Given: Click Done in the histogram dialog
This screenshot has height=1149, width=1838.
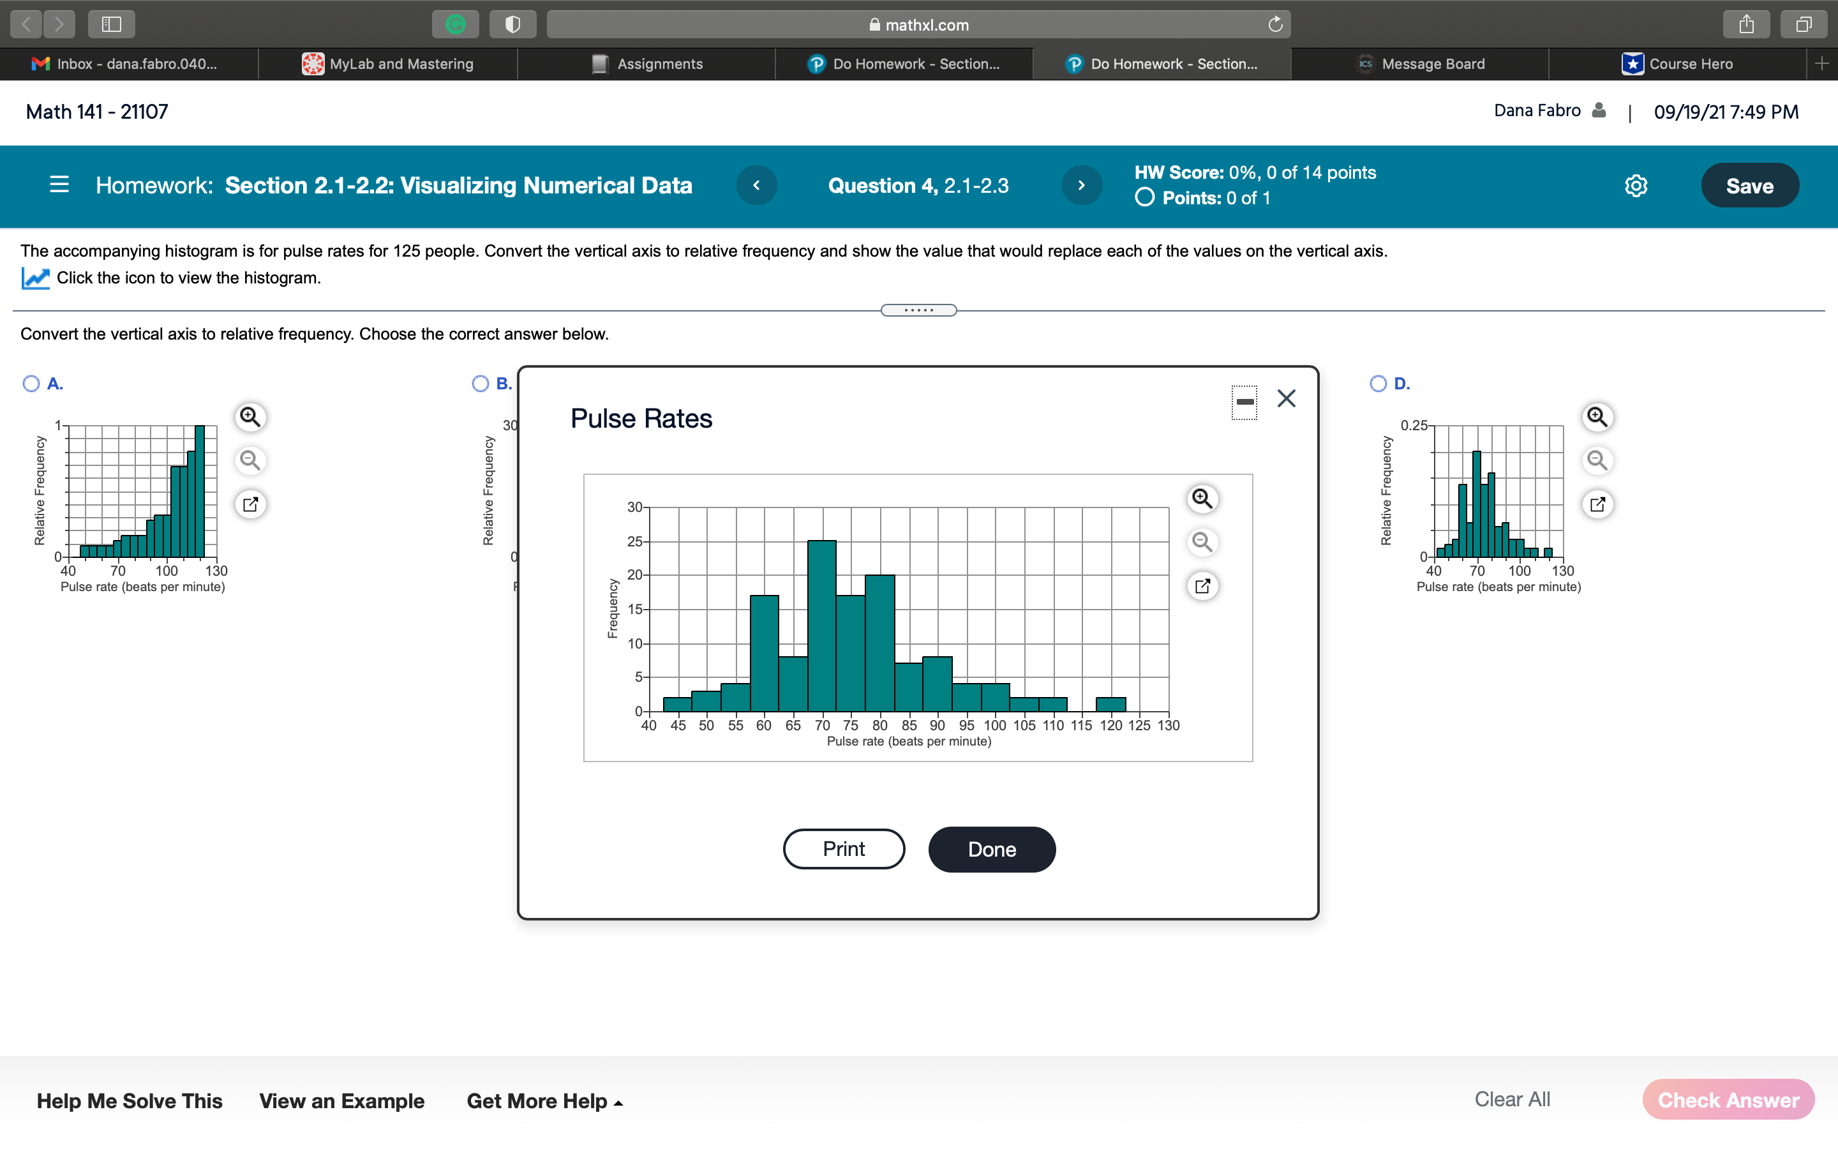Looking at the screenshot, I should (x=991, y=850).
